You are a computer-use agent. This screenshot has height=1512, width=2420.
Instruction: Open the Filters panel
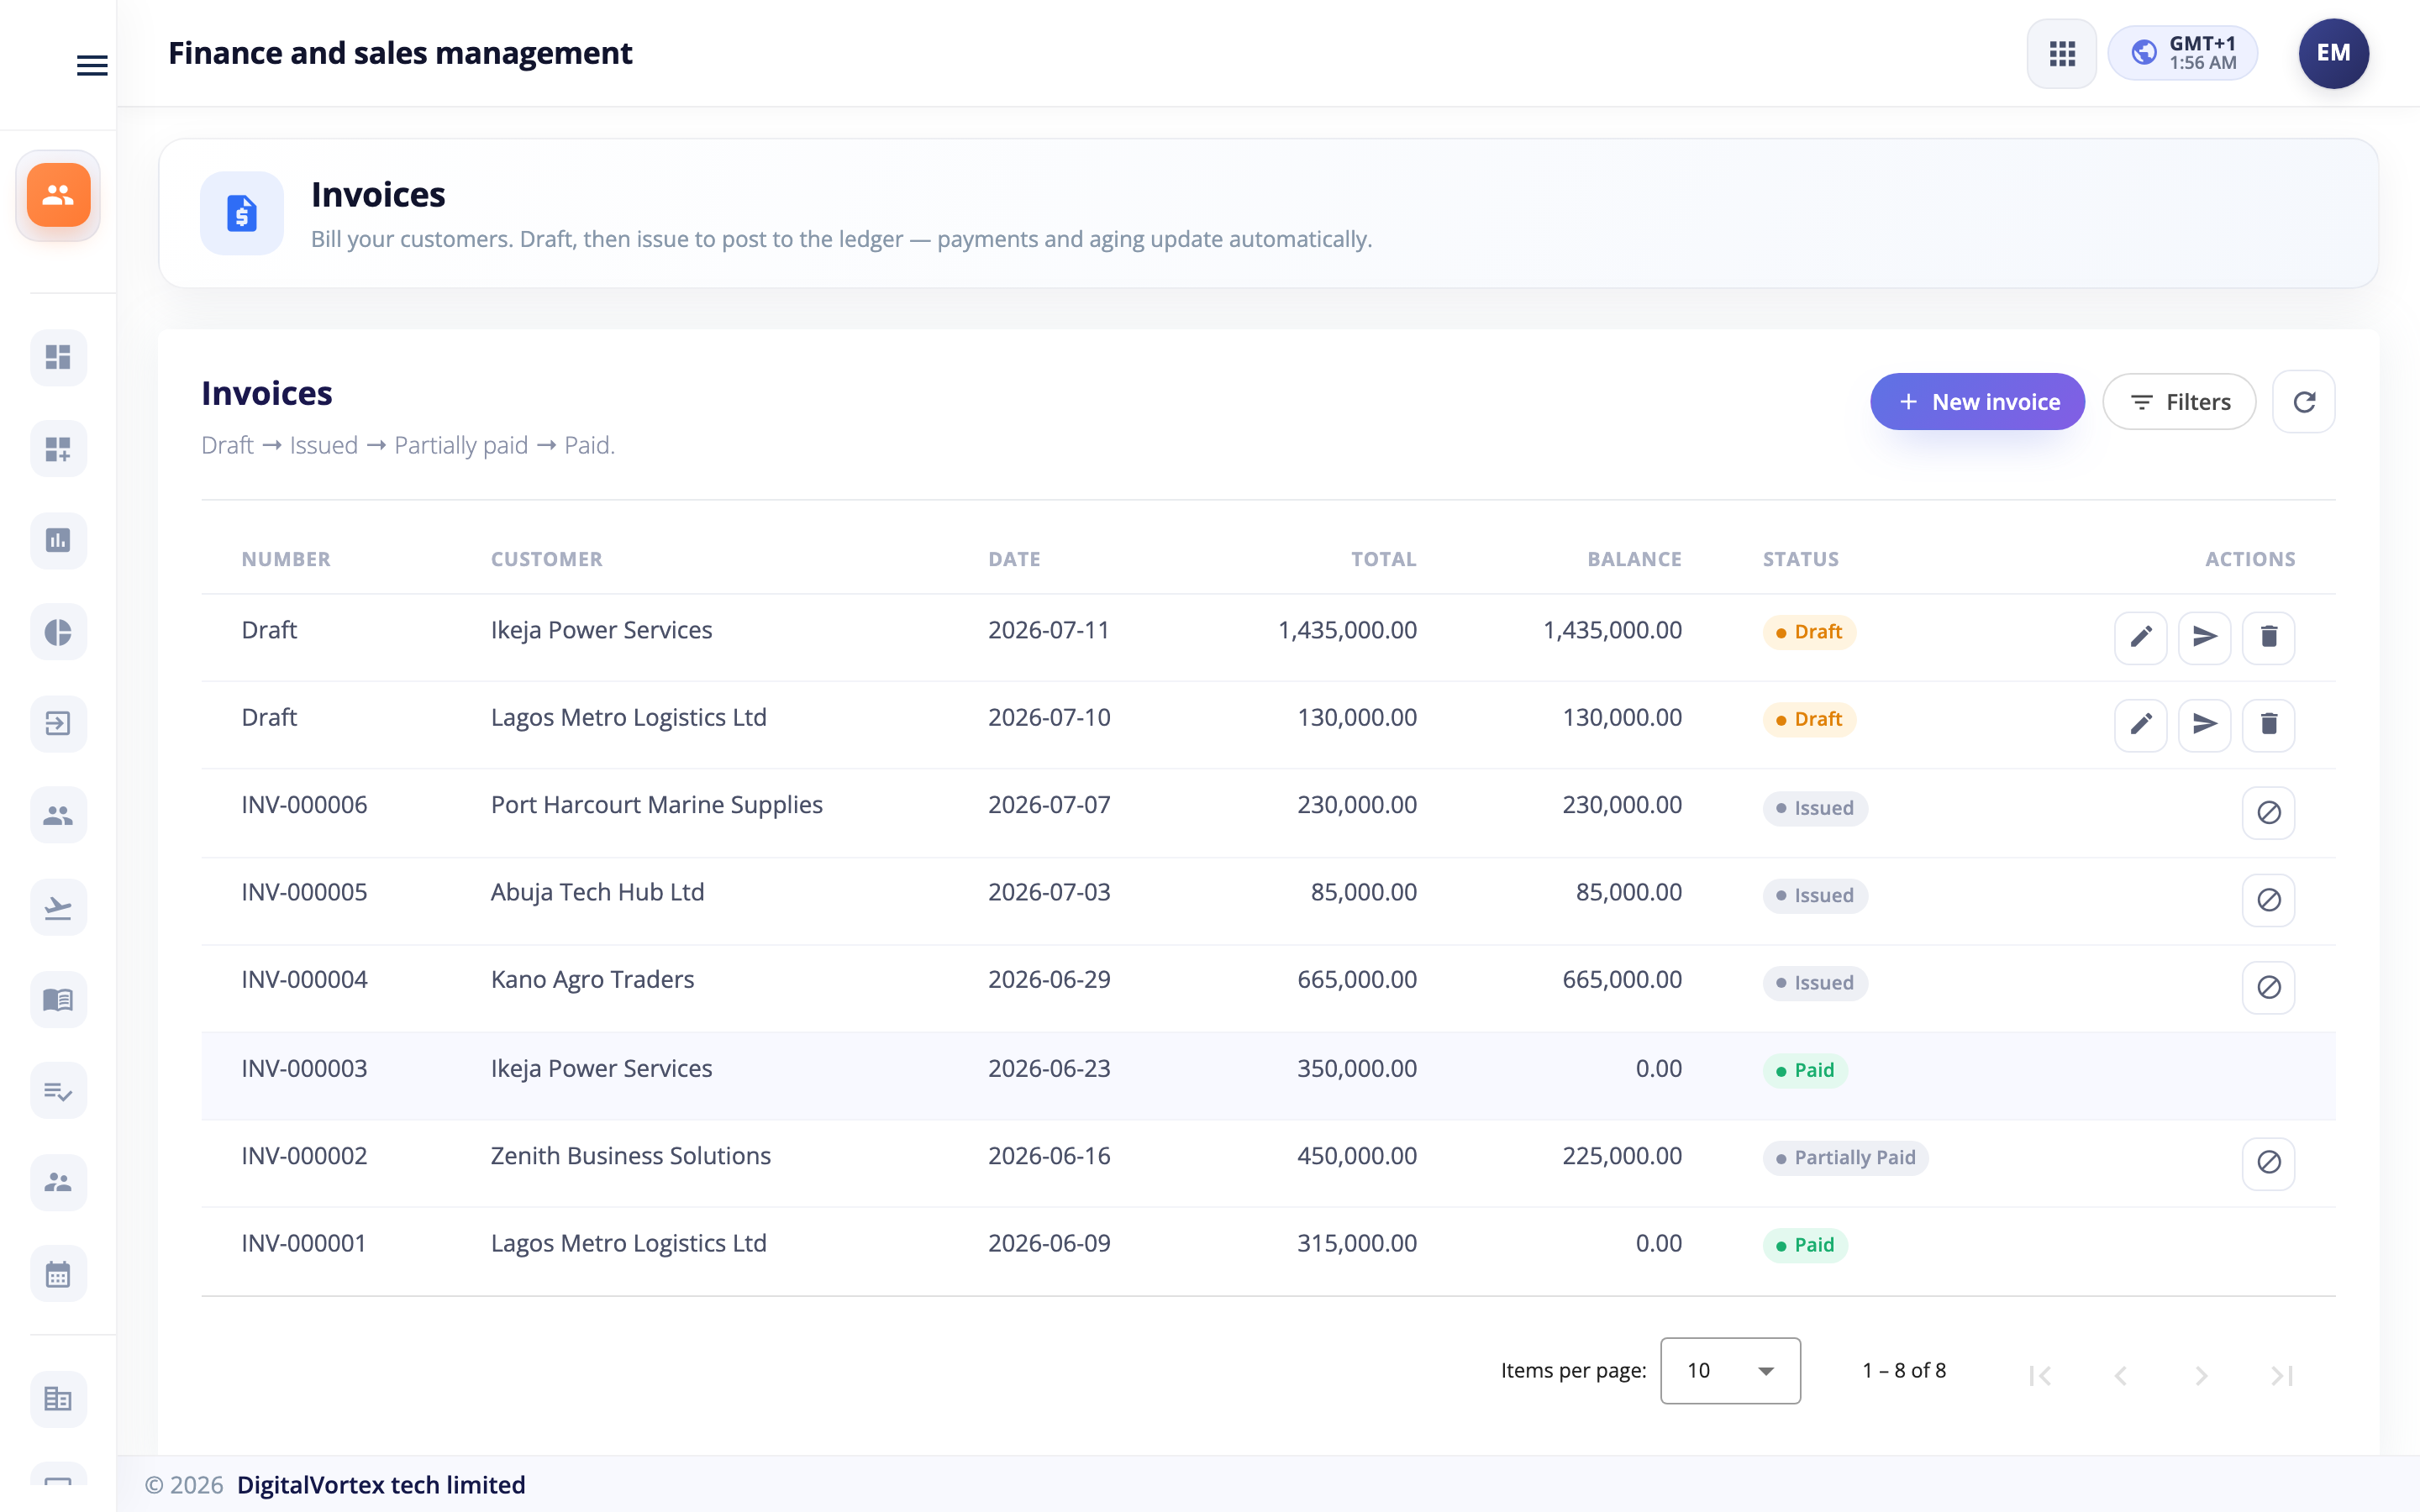click(x=2179, y=402)
